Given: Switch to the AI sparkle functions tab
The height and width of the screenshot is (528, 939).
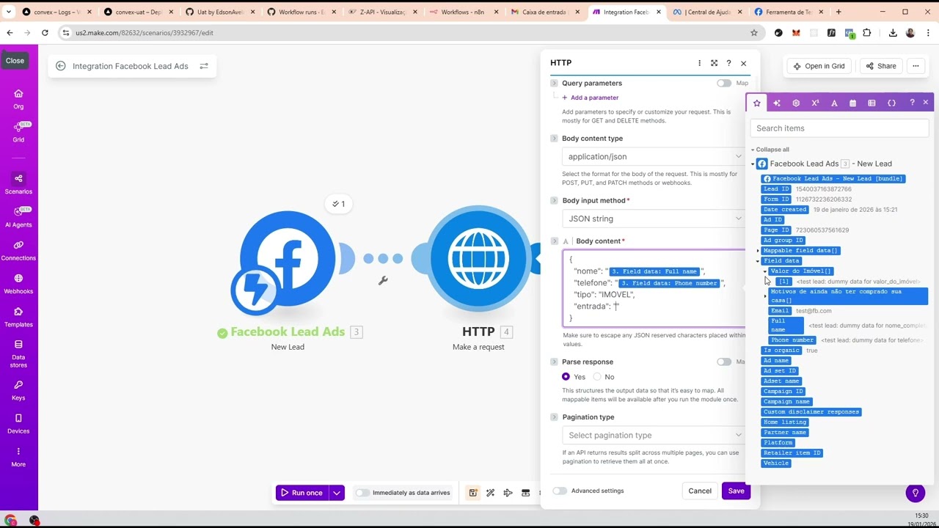Looking at the screenshot, I should pyautogui.click(x=777, y=103).
